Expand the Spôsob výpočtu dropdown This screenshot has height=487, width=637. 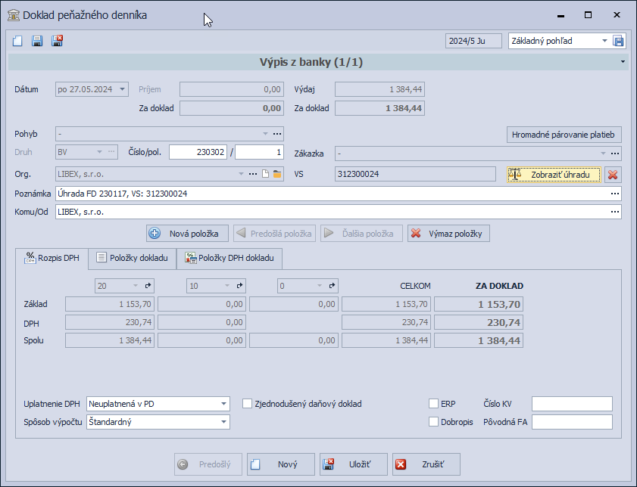pos(223,422)
